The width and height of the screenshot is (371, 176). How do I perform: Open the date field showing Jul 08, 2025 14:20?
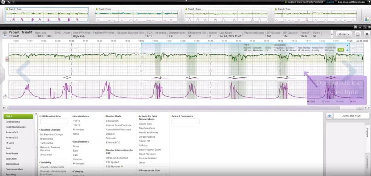point(351,116)
